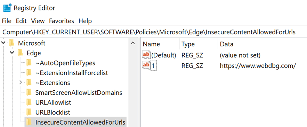Collapse the Microsoft key
Image resolution: width=307 pixels, height=127 pixels.
coord(3,43)
